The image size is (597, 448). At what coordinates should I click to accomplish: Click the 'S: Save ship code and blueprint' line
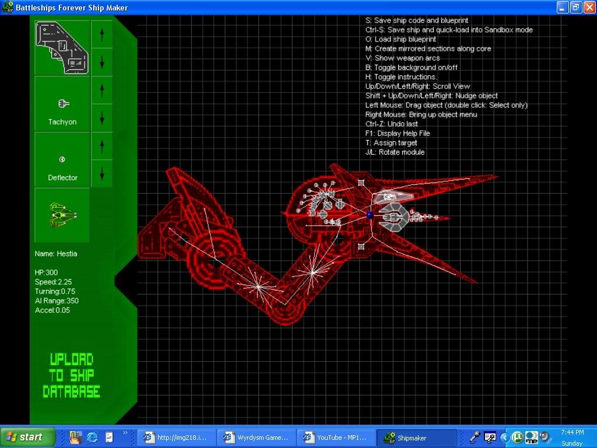coord(417,20)
